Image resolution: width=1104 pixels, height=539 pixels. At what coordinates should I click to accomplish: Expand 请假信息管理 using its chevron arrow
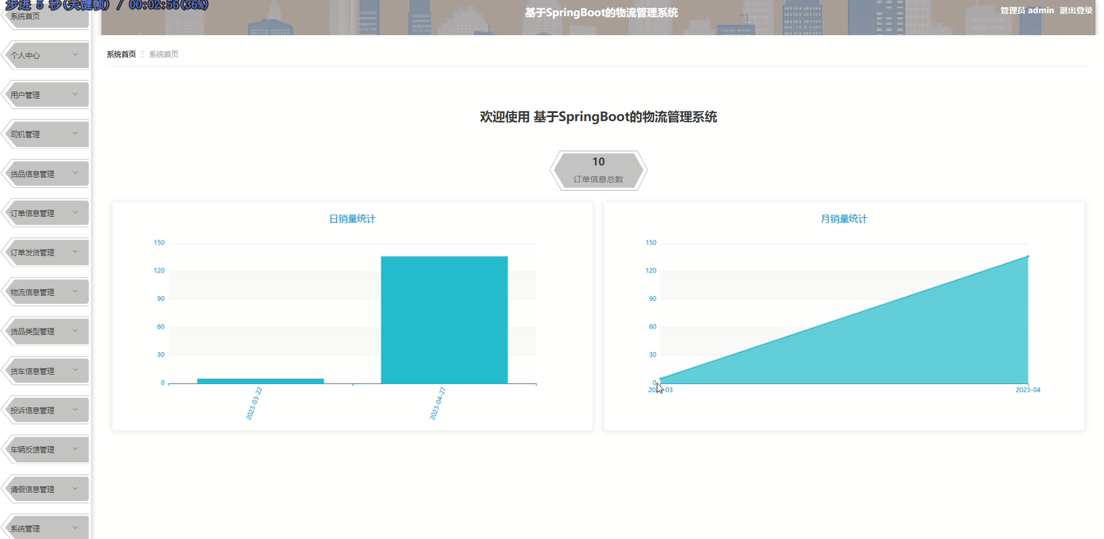click(x=75, y=489)
